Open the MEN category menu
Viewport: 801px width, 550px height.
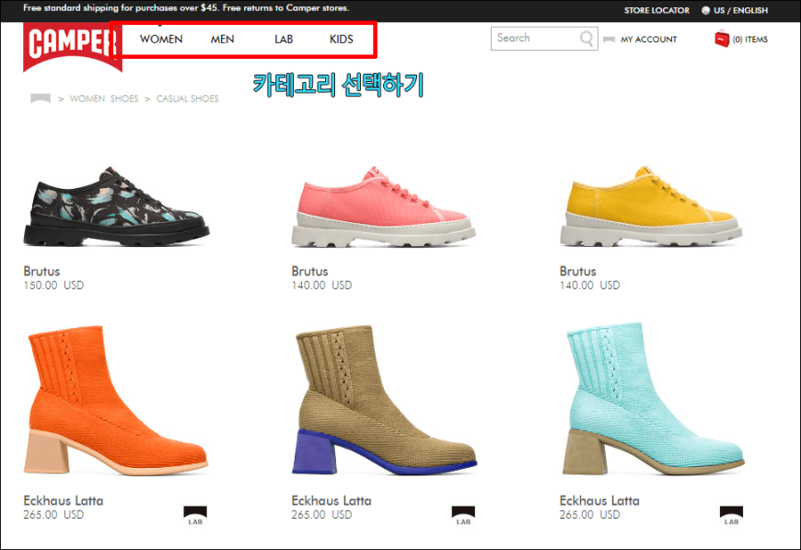pos(222,40)
